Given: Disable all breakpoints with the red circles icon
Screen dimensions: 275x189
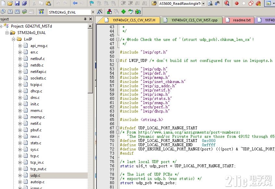Looking at the screenshot, I should (x=251, y=3).
